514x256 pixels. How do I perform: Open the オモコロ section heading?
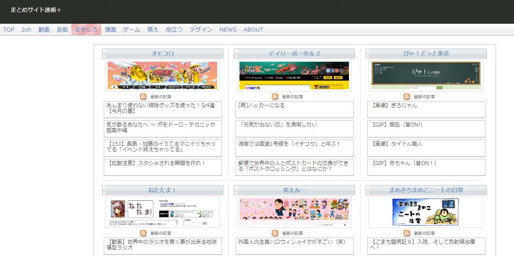point(162,53)
